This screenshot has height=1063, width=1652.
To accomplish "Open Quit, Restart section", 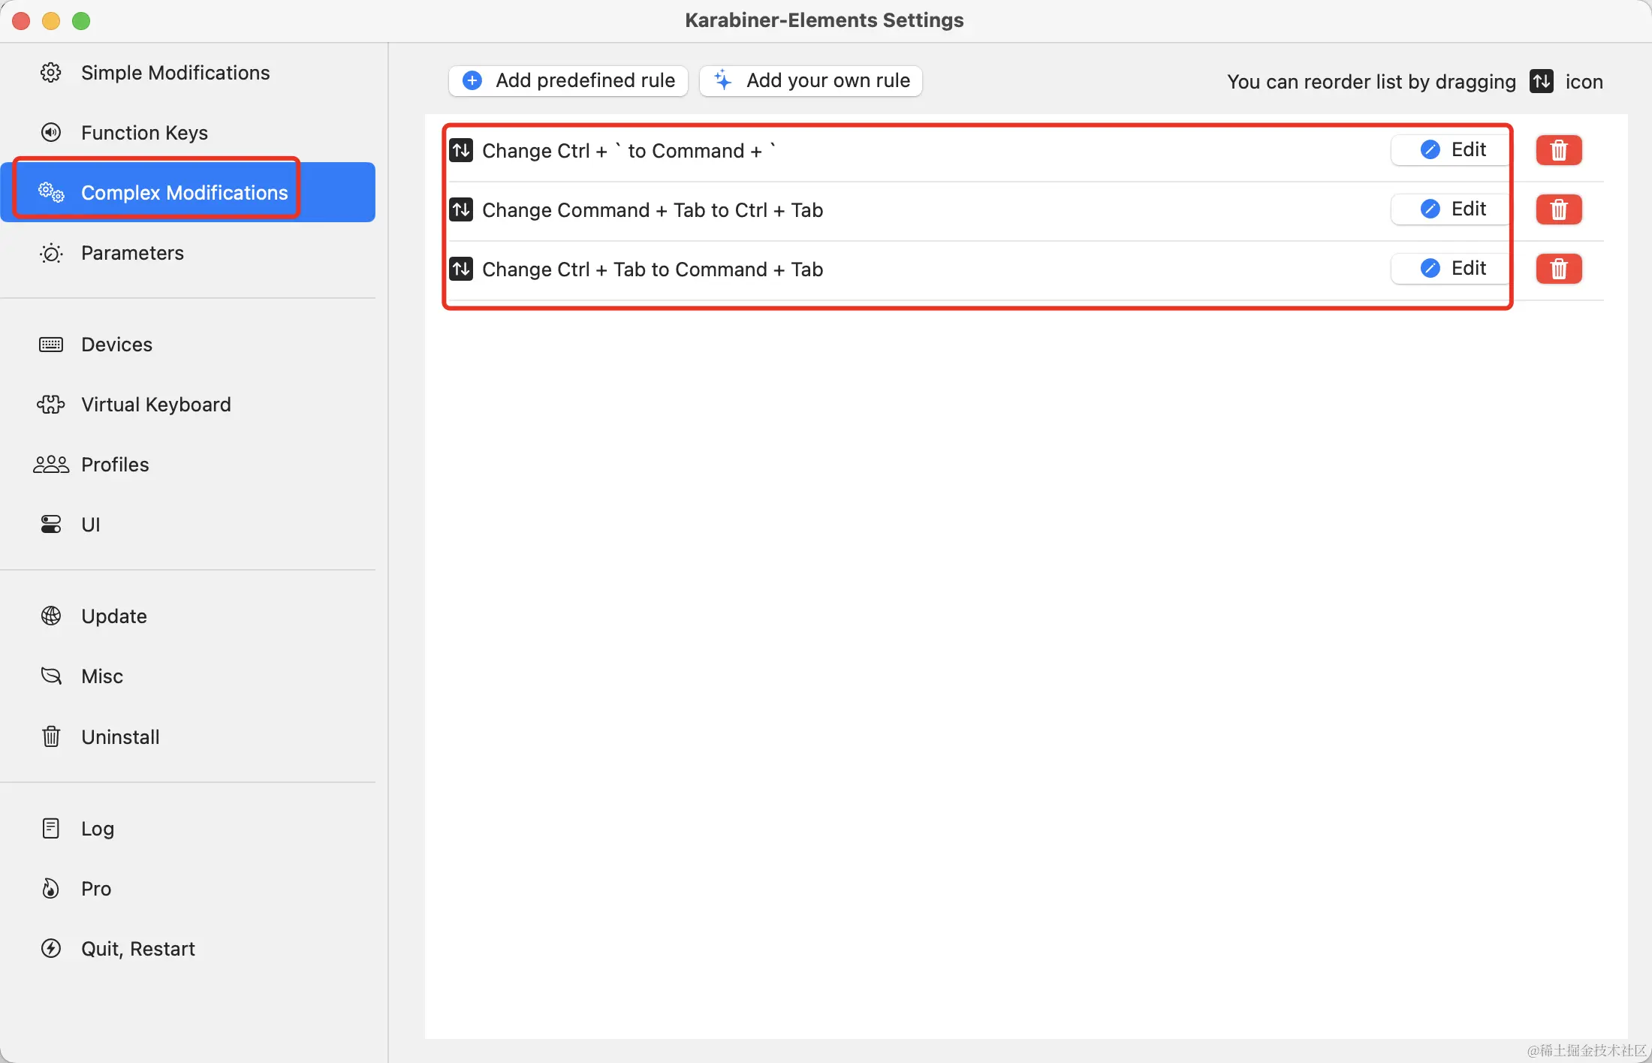I will (188, 949).
